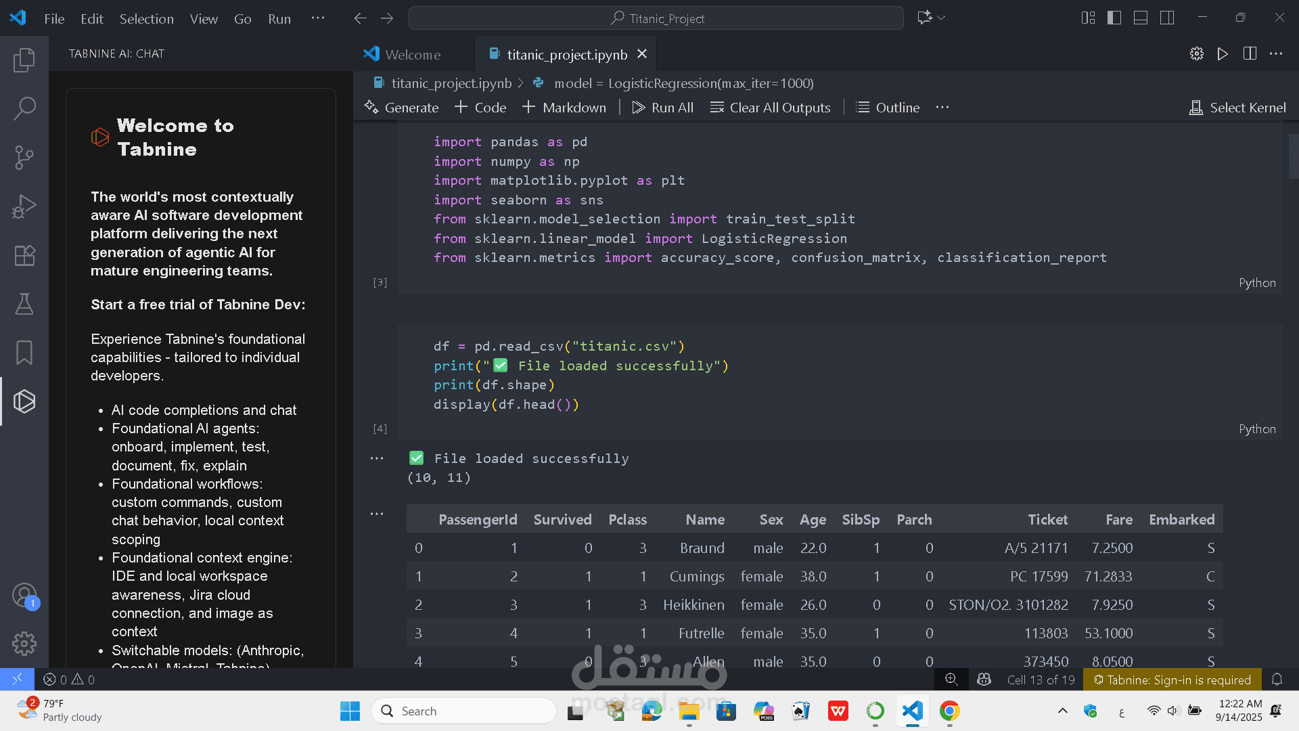Image resolution: width=1299 pixels, height=731 pixels.
Task: Open the notebook Outline
Action: [x=888, y=107]
